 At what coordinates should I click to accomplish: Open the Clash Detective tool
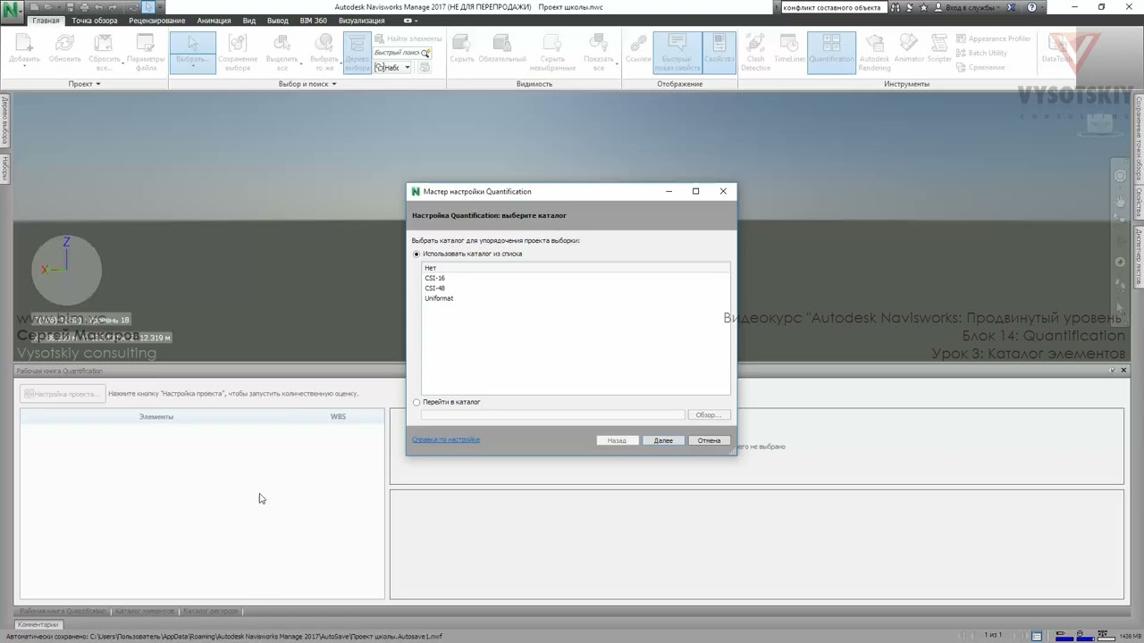coord(755,51)
